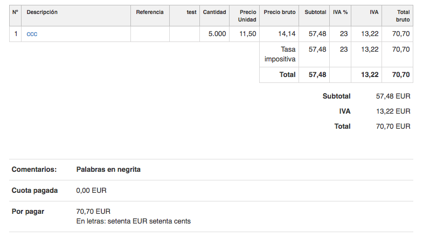The image size is (423, 237).
Task: Click the Comentarios label
Action: [x=34, y=169]
